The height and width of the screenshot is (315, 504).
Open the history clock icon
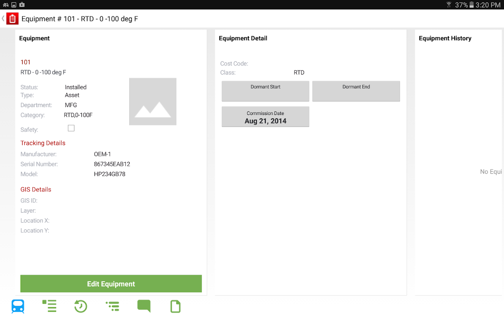pyautogui.click(x=81, y=306)
